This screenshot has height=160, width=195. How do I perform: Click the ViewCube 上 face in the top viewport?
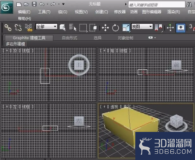click(79, 65)
